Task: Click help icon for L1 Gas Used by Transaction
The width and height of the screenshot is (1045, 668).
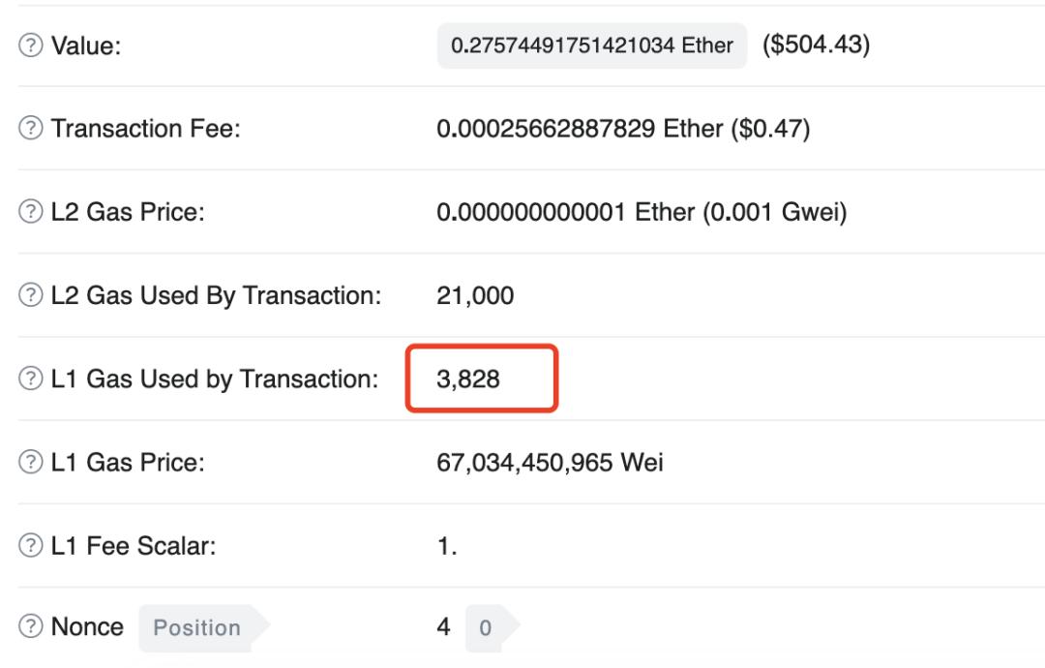Action: click(31, 380)
